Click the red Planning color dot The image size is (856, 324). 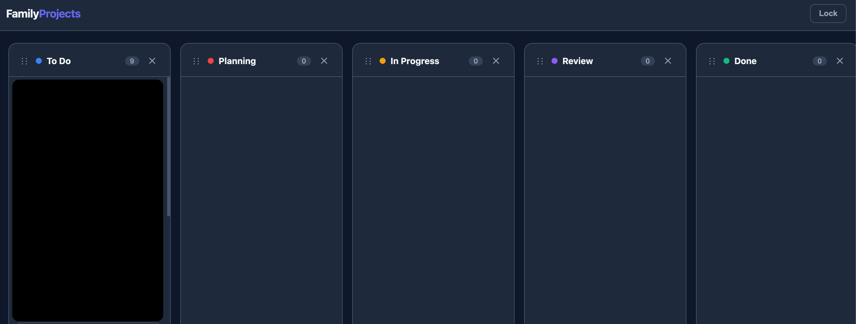(211, 61)
